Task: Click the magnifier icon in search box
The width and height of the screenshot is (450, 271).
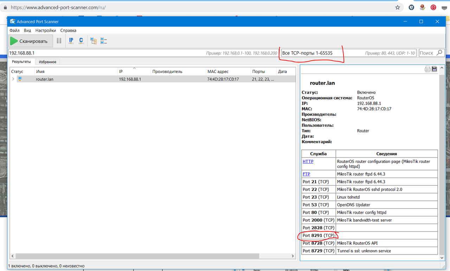Action: [x=439, y=53]
